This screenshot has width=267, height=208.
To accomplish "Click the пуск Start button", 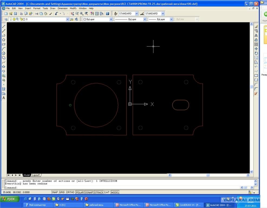I will click(9, 199).
